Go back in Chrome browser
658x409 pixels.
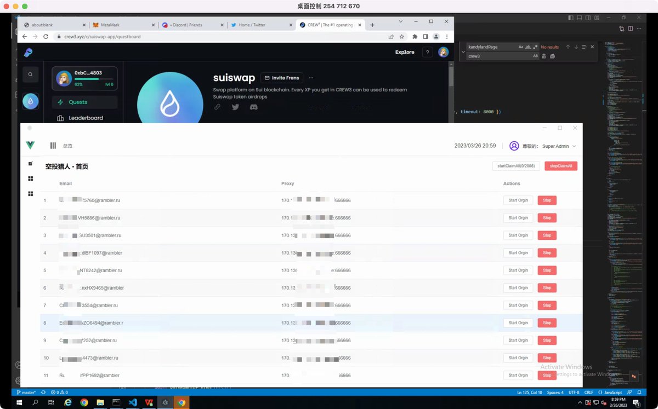tap(25, 37)
